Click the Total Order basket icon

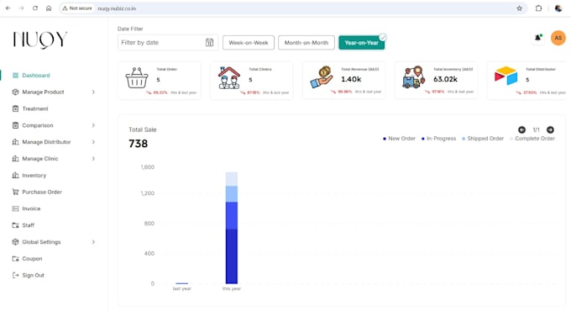(x=137, y=77)
